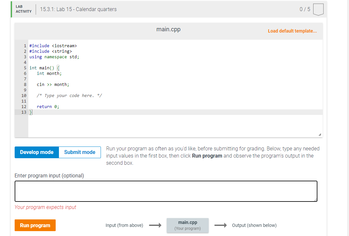Image resolution: width=349 pixels, height=236 pixels.
Task: Click the progress badge next to 0/5
Action: [x=318, y=9]
